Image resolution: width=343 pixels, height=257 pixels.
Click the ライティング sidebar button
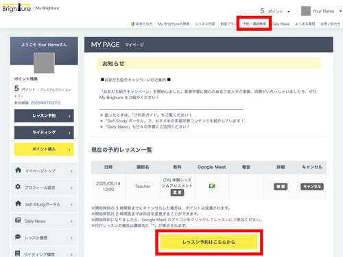[x=44, y=133]
